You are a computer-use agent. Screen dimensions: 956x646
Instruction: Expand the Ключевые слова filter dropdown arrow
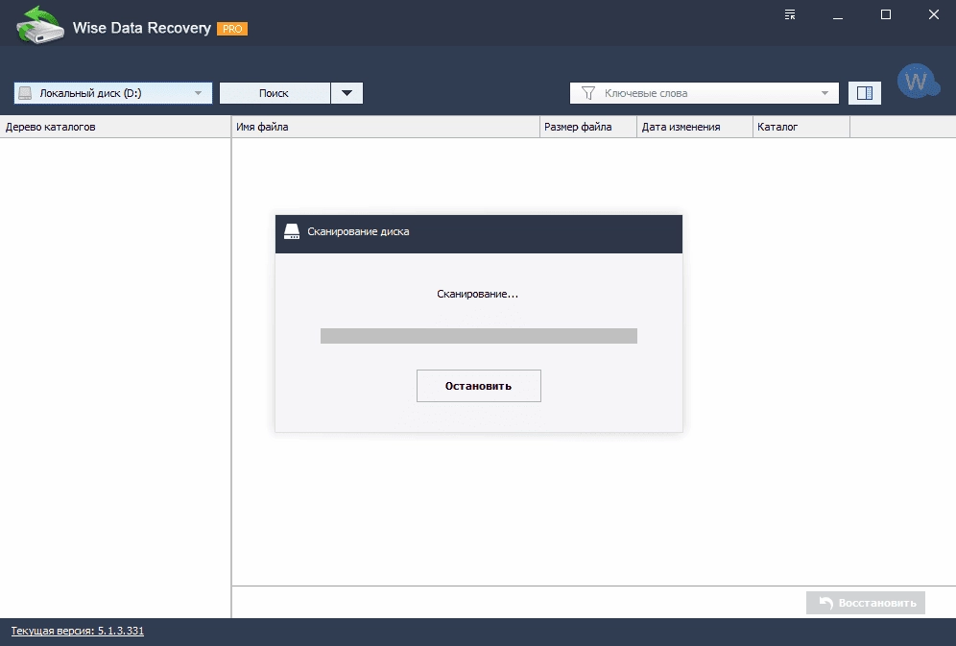tap(825, 93)
